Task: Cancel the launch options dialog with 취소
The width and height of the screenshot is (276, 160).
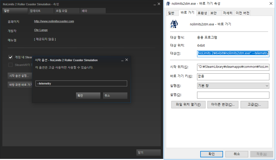Action: tap(115, 96)
